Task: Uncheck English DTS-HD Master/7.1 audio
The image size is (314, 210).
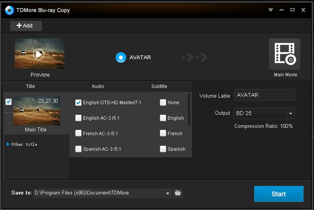Action: pyautogui.click(x=78, y=103)
